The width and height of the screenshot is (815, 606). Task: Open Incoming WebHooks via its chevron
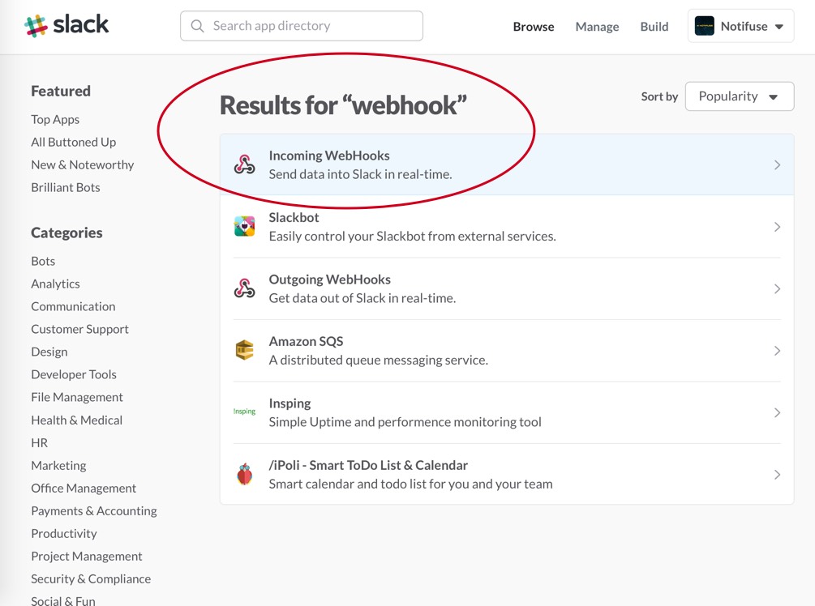pos(777,165)
